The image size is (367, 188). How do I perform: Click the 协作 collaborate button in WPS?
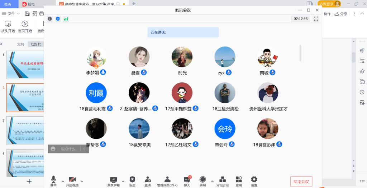[x=327, y=14]
